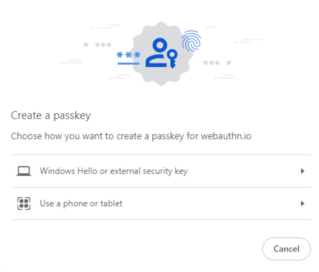
Task: Cancel the passkey creation dialog
Action: (287, 249)
